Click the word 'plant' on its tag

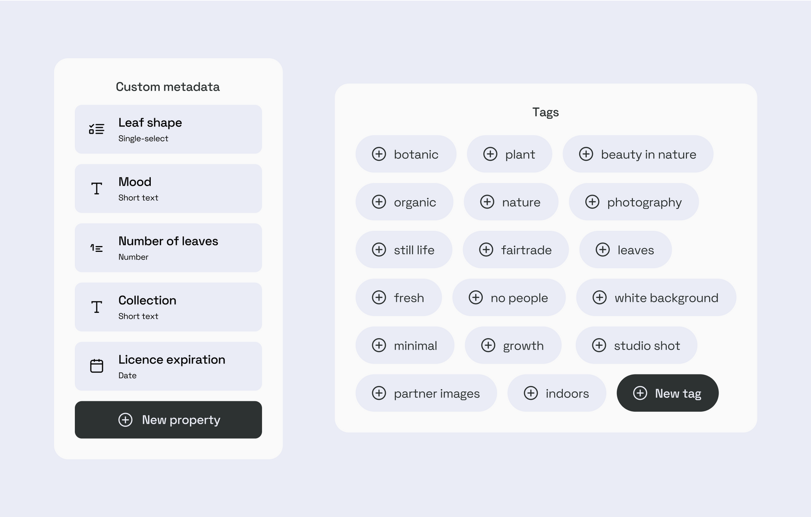pyautogui.click(x=520, y=155)
